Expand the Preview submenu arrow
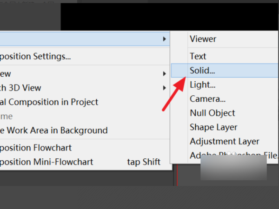The image size is (279, 209). tap(165, 73)
